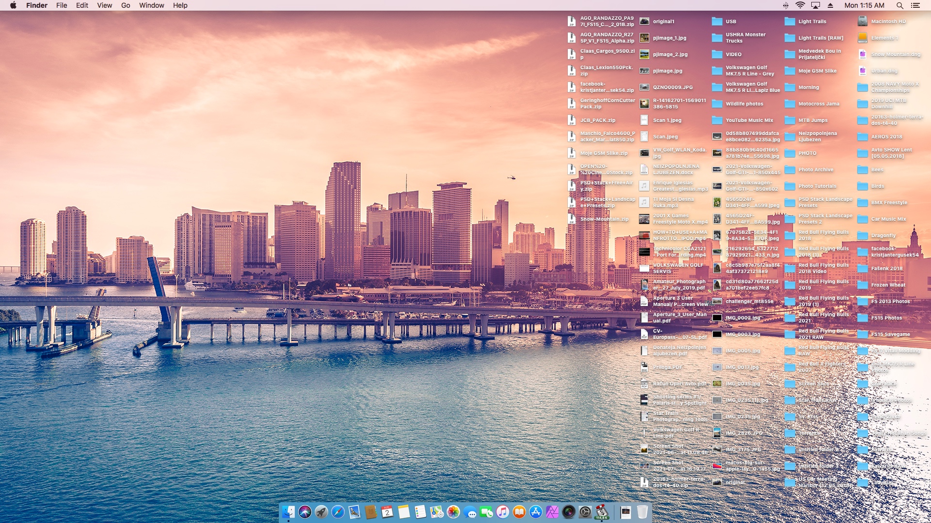Launch Siri from the Dock
The height and width of the screenshot is (523, 931).
[x=305, y=512]
